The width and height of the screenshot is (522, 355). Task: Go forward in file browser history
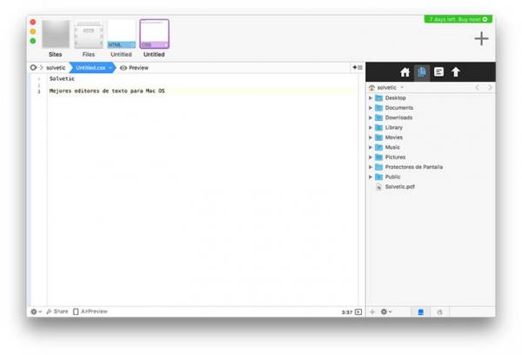(x=490, y=88)
